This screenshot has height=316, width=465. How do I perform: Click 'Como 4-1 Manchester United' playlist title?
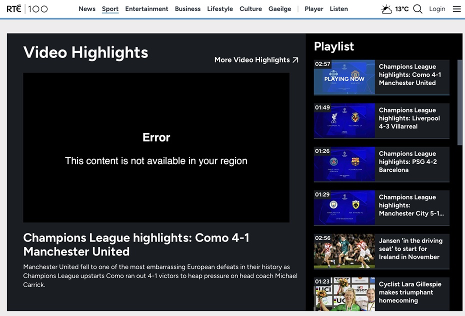[410, 74]
